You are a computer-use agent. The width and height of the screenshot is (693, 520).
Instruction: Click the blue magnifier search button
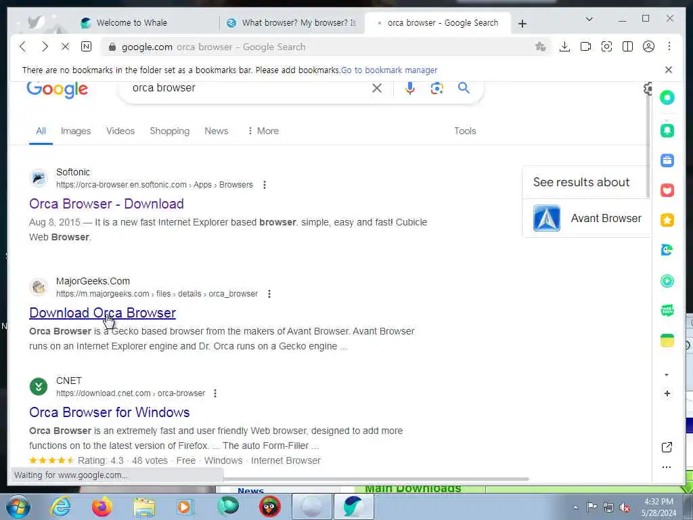tap(464, 88)
